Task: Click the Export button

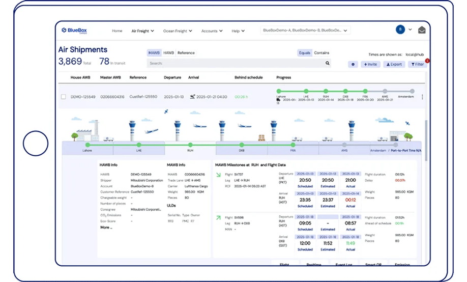Action: (394, 65)
